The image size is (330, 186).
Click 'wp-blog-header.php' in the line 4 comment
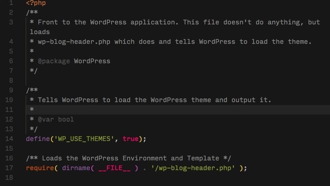(74, 42)
